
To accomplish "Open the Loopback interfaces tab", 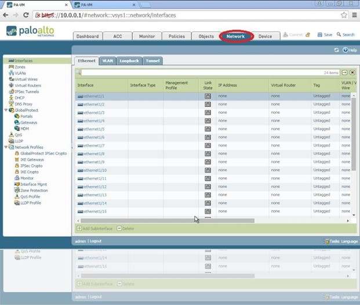I will [x=130, y=60].
